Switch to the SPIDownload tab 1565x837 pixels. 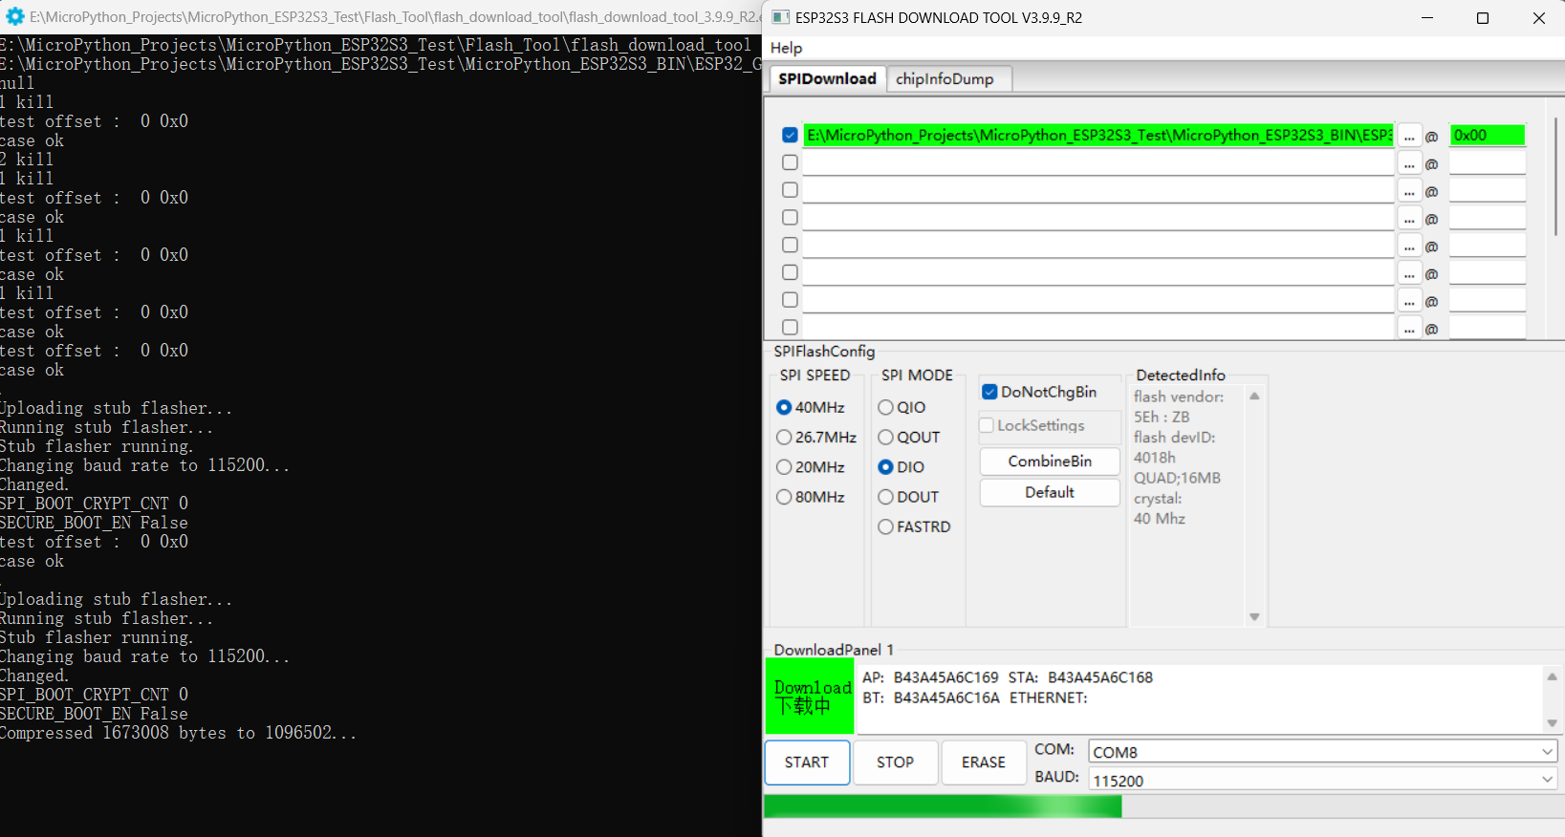(827, 78)
